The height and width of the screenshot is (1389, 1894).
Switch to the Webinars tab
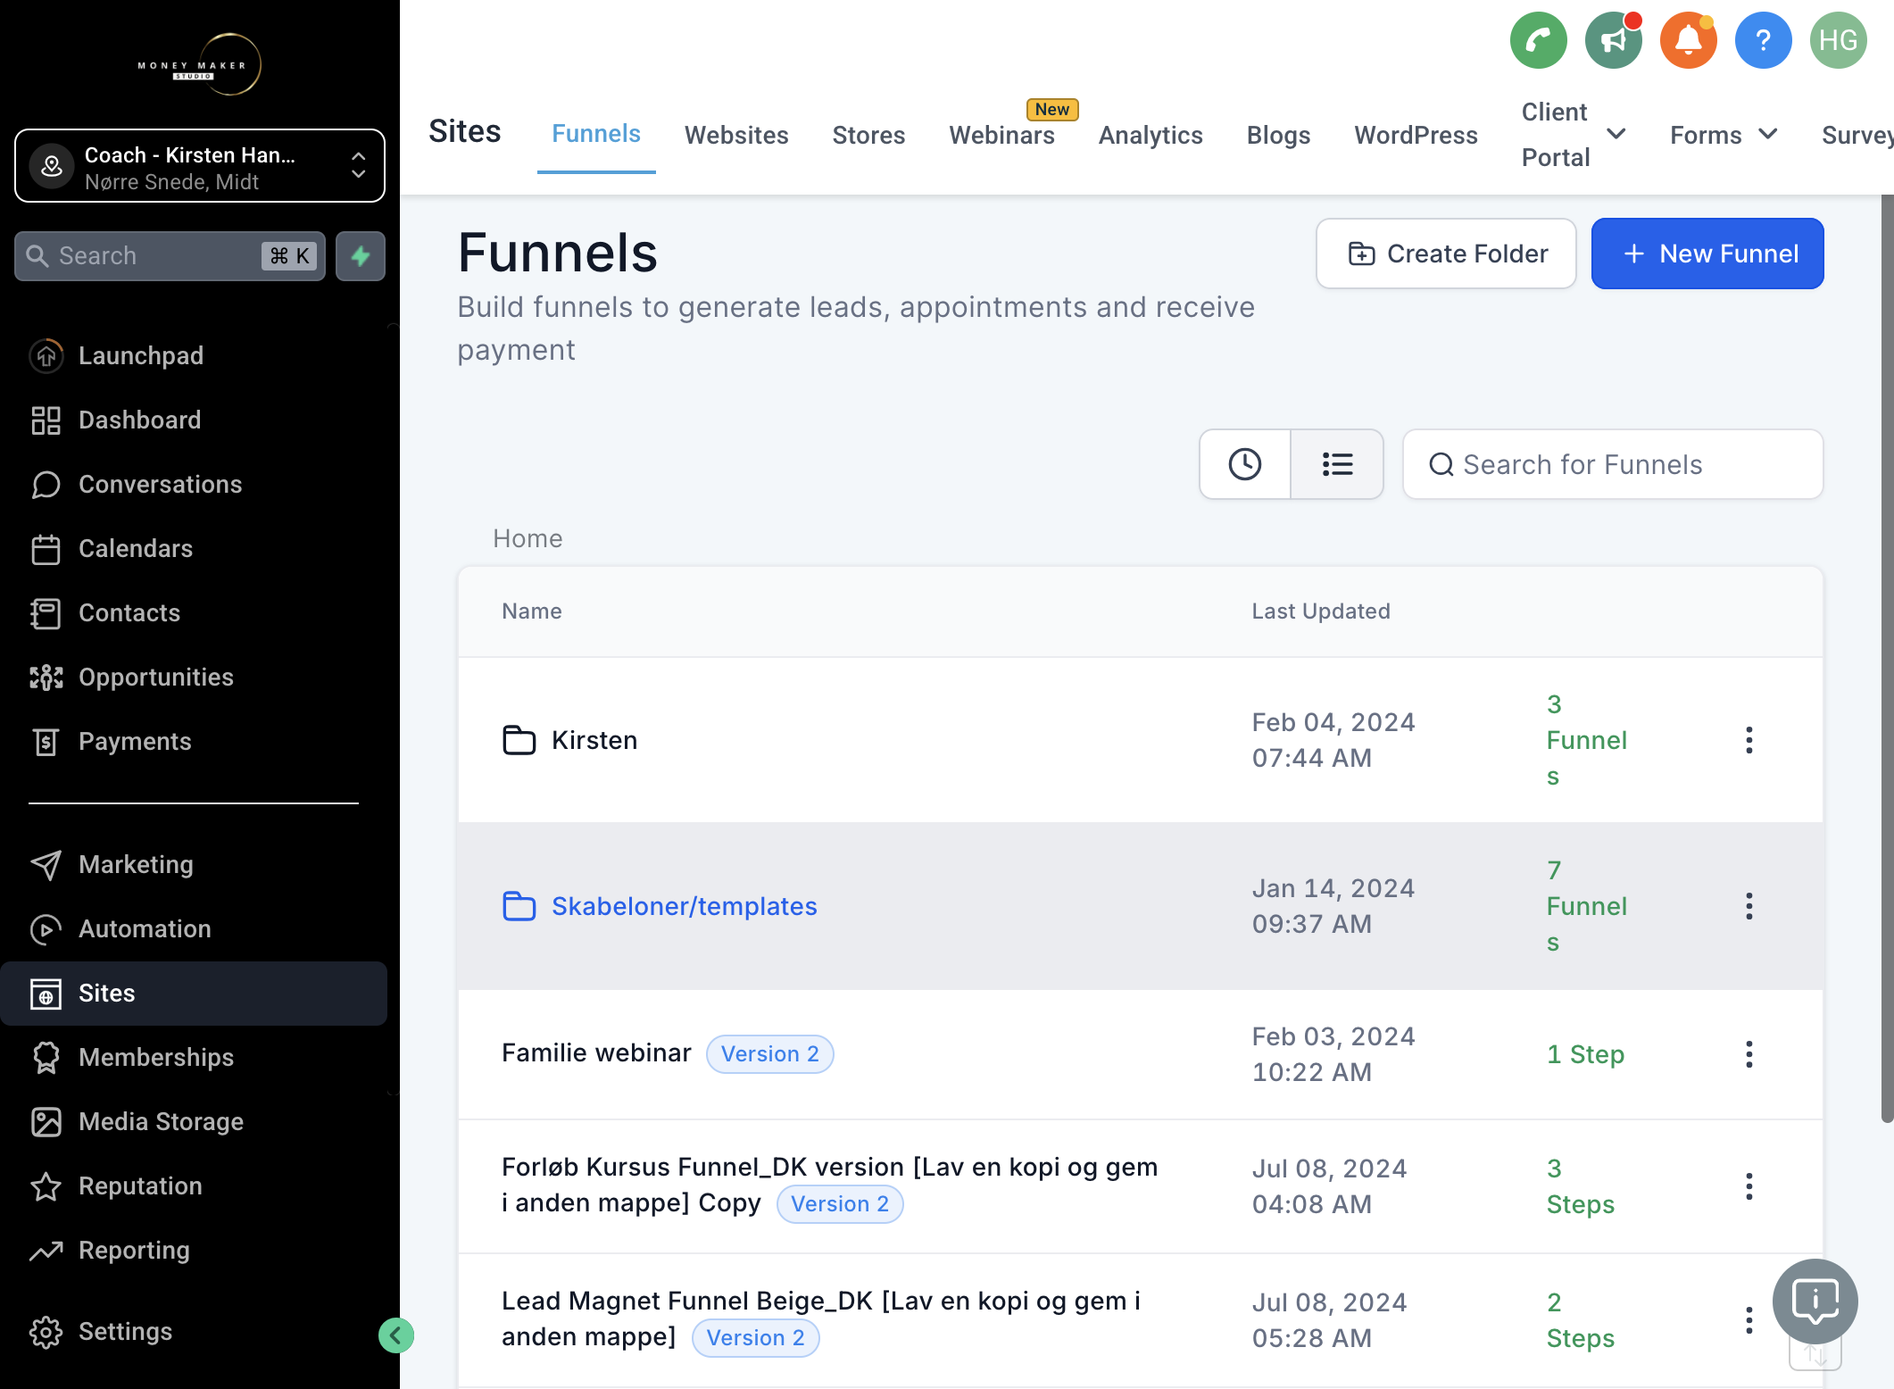coord(1001,135)
